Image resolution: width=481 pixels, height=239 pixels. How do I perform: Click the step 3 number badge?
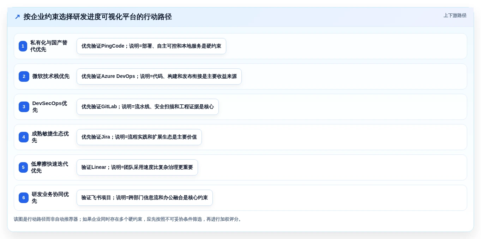tap(24, 107)
